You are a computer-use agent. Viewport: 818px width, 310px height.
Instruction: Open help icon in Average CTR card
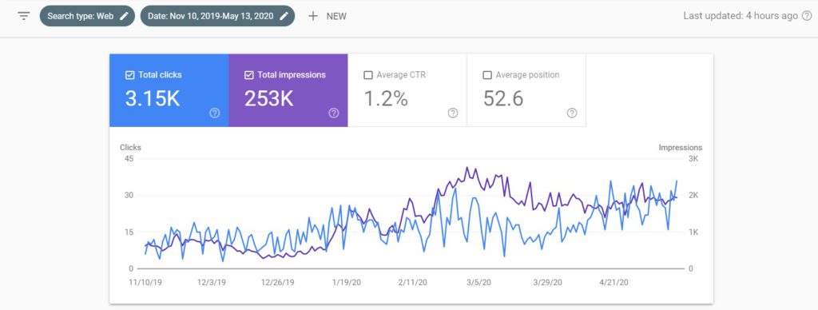click(453, 113)
